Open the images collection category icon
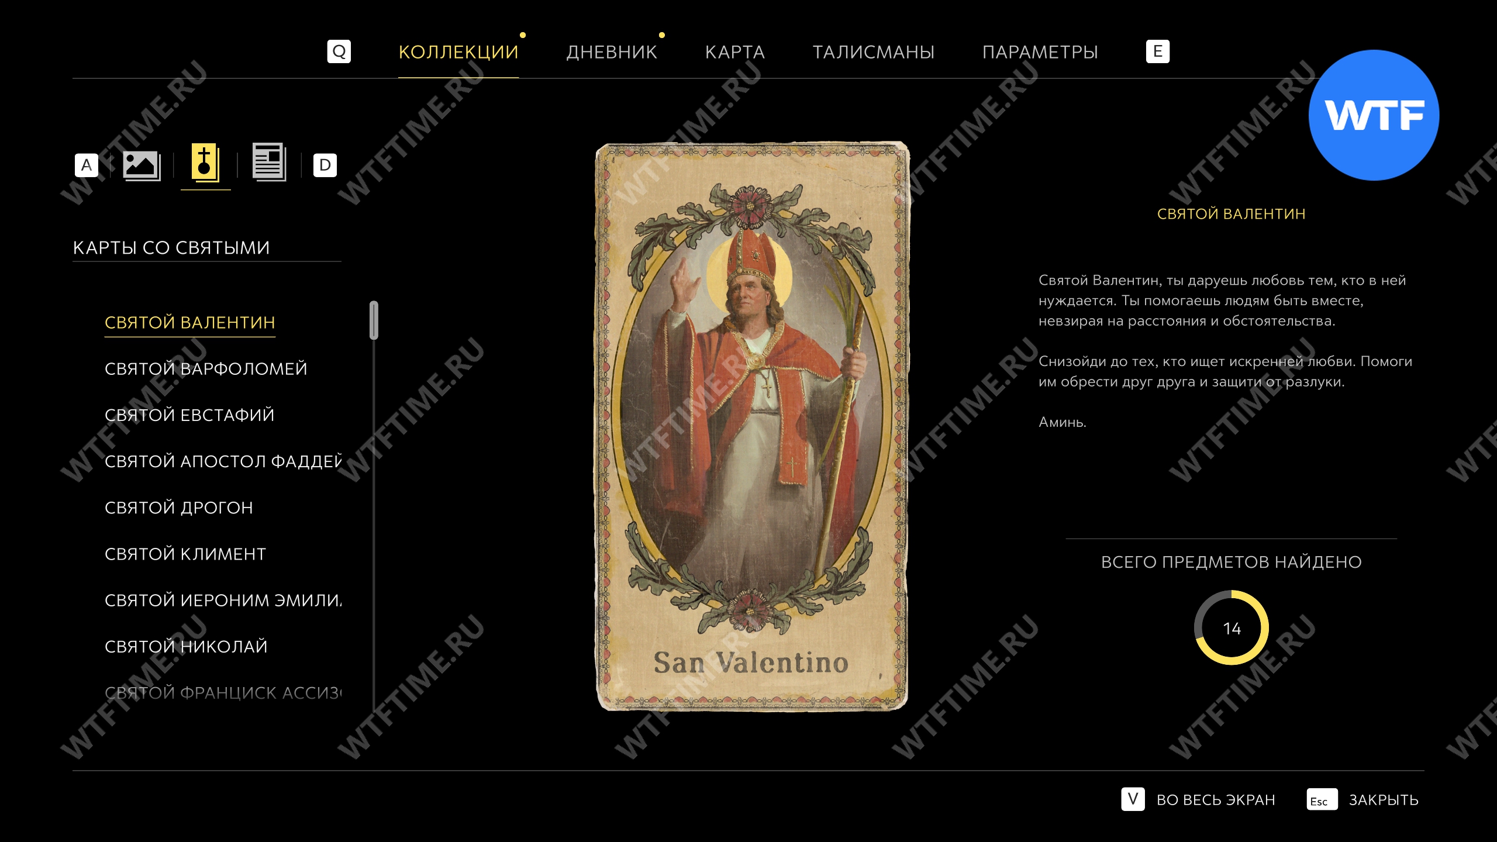 pos(142,165)
